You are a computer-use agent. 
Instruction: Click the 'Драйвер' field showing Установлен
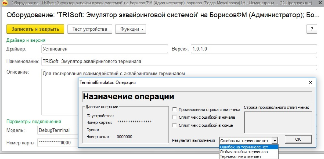coord(105,49)
